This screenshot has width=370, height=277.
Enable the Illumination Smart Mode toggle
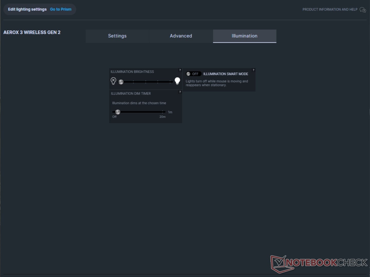(x=193, y=74)
